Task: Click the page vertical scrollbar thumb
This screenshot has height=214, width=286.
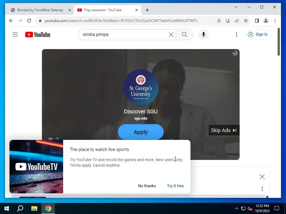Action: pyautogui.click(x=278, y=42)
